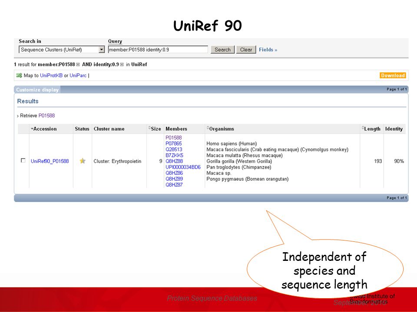The image size is (417, 312).
Task: Open member P07865
Action: (x=174, y=143)
